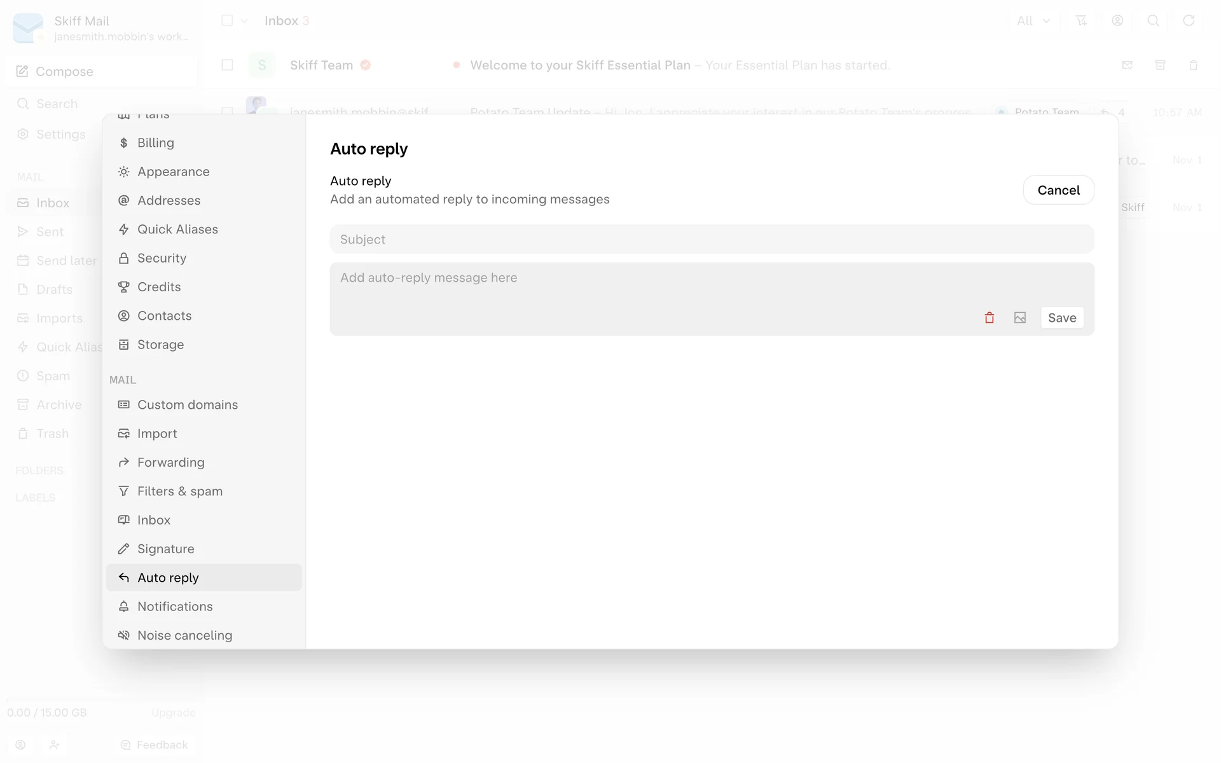Screen dimensions: 1221x763
Task: Expand the select-all chevron dropdown
Action: click(244, 20)
